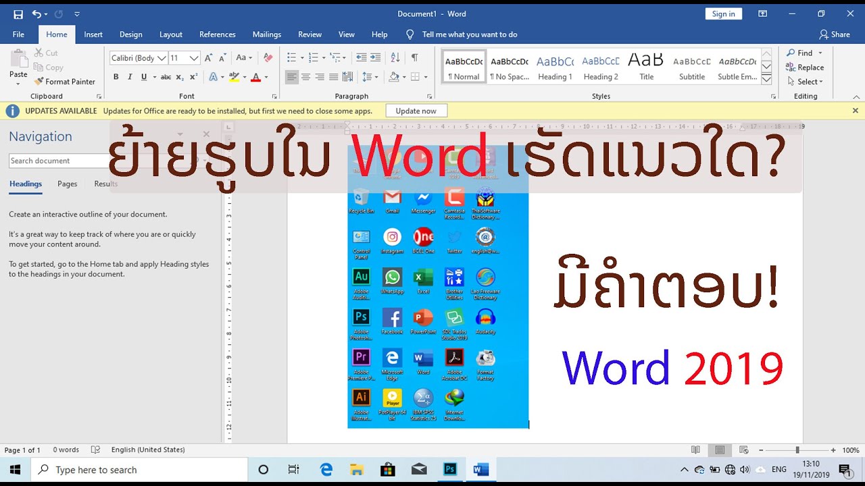Toggle Align Left paragraph button
865x486 pixels.
coord(292,77)
